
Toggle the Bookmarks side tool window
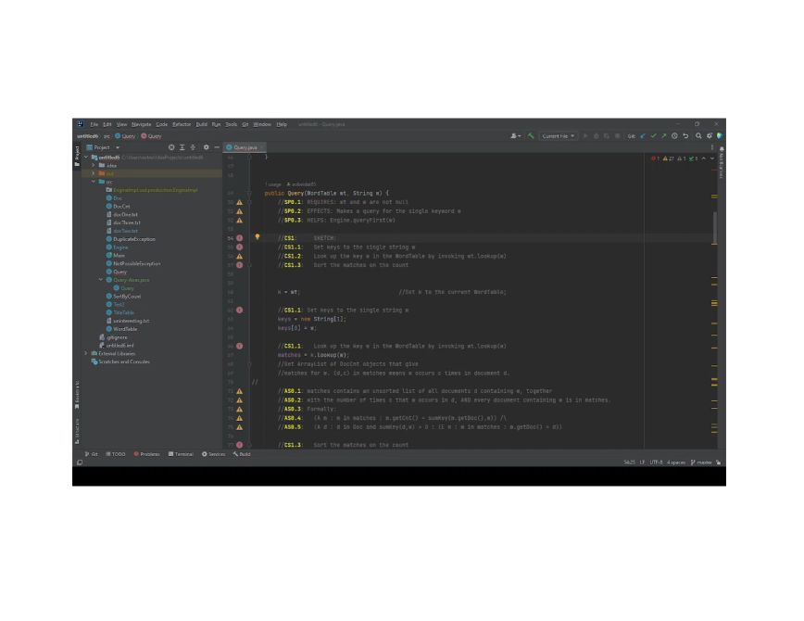click(77, 395)
